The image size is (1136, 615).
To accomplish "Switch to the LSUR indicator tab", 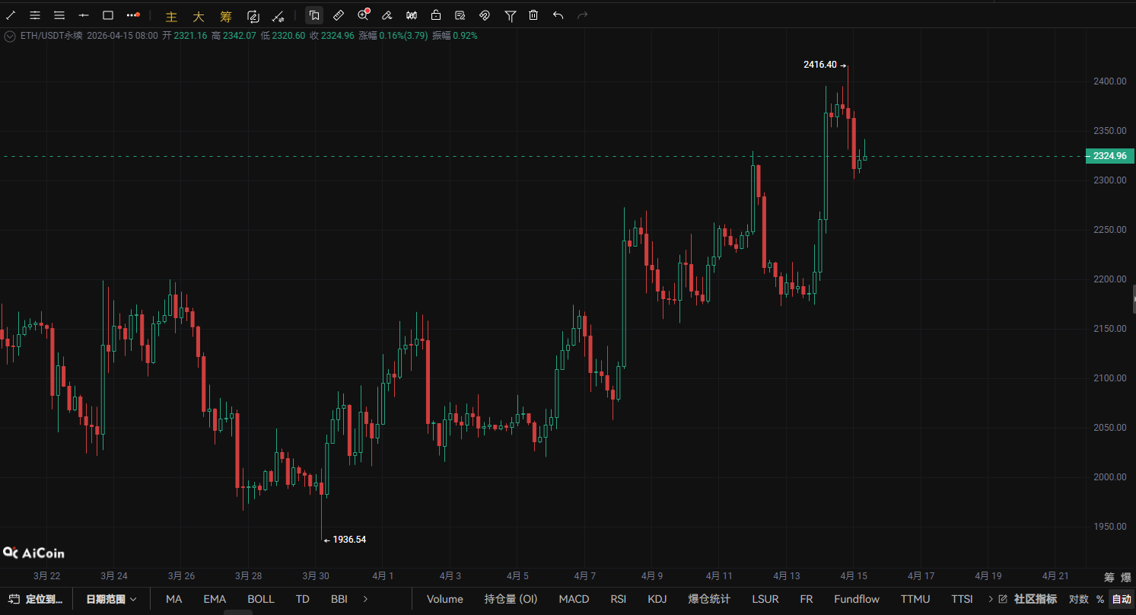I will [765, 599].
